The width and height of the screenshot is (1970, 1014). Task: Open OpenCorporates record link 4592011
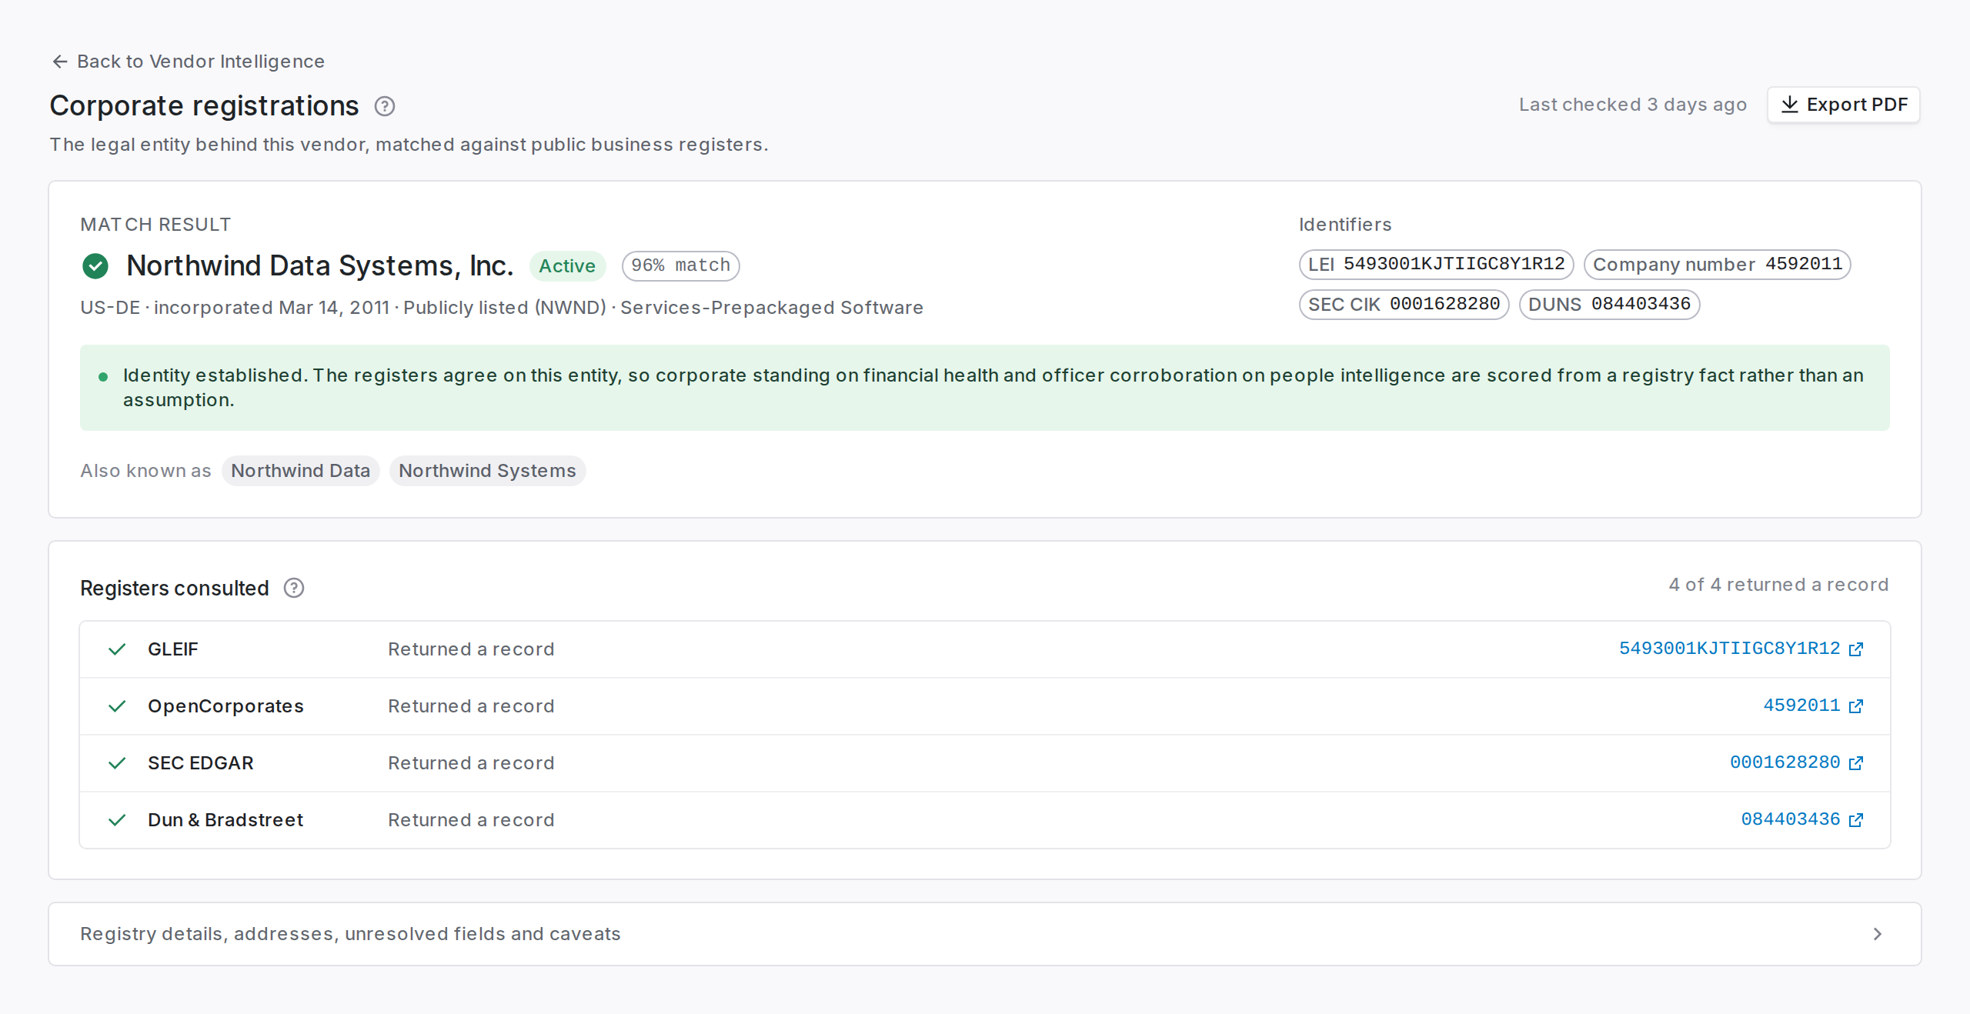[x=1801, y=705]
